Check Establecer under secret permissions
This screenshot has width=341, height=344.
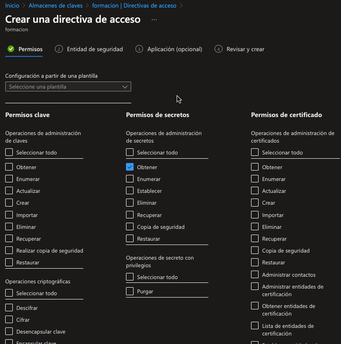pos(130,191)
